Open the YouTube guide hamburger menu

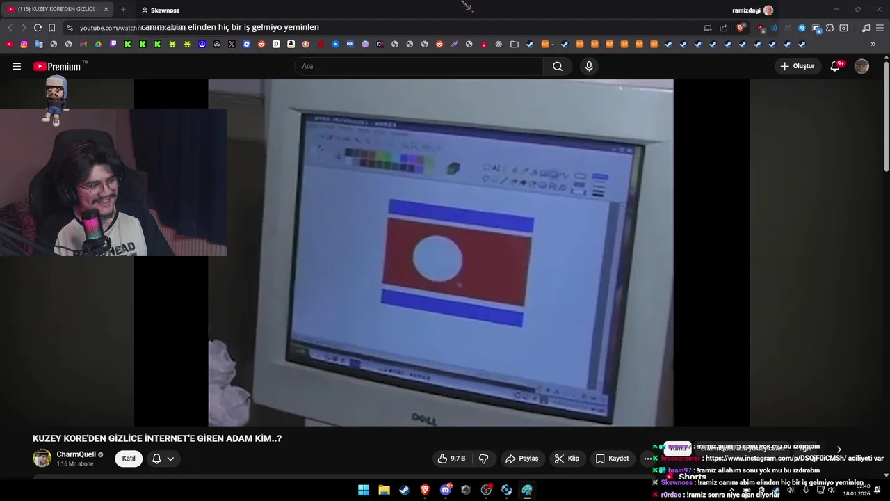pos(16,66)
